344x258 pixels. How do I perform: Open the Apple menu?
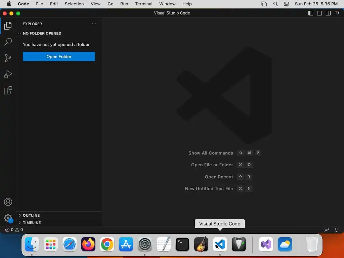coord(9,4)
